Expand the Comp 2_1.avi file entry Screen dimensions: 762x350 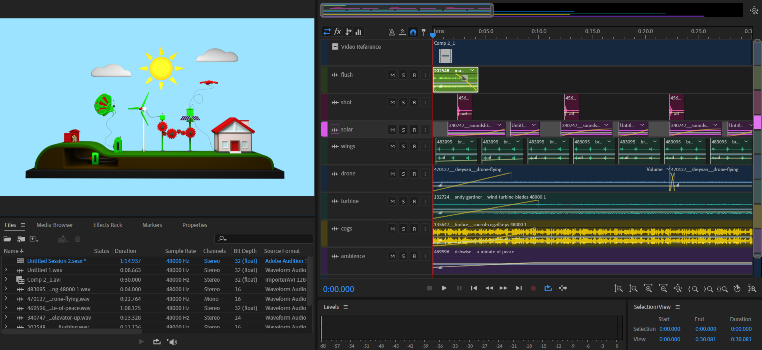click(x=6, y=280)
